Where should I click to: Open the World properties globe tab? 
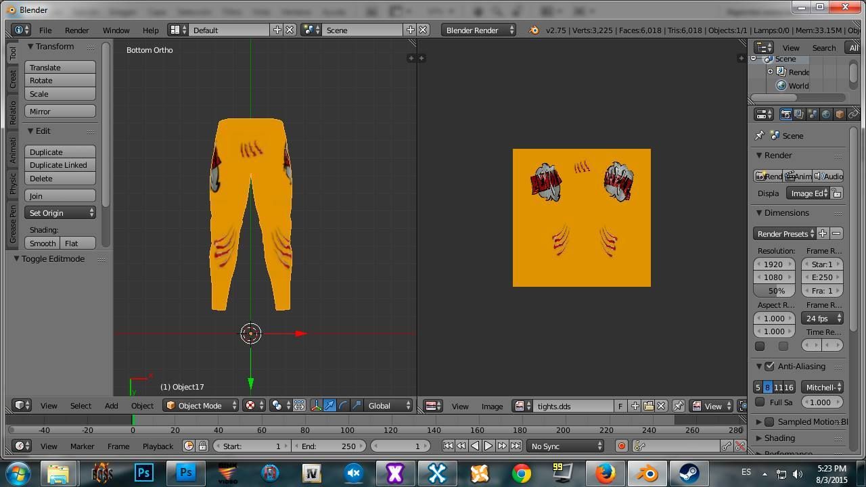click(826, 114)
